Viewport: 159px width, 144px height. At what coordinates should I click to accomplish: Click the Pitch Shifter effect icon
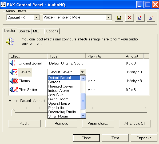(x=14, y=90)
